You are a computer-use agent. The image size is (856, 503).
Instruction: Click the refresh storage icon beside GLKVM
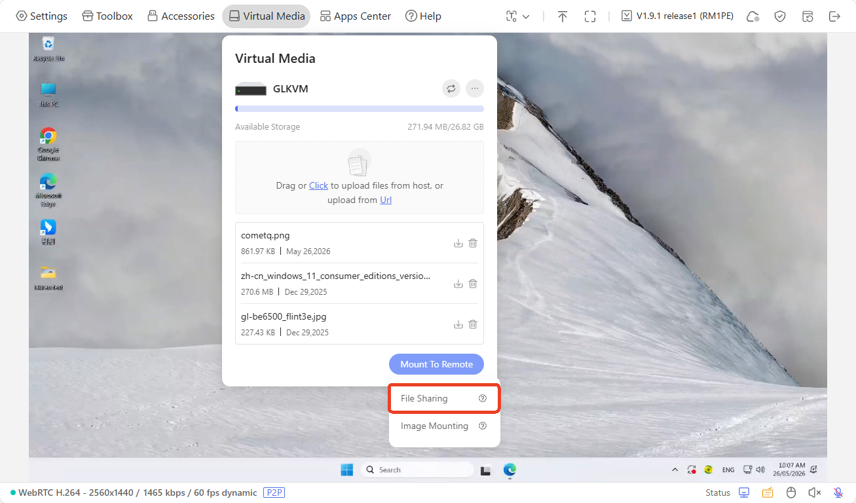451,88
